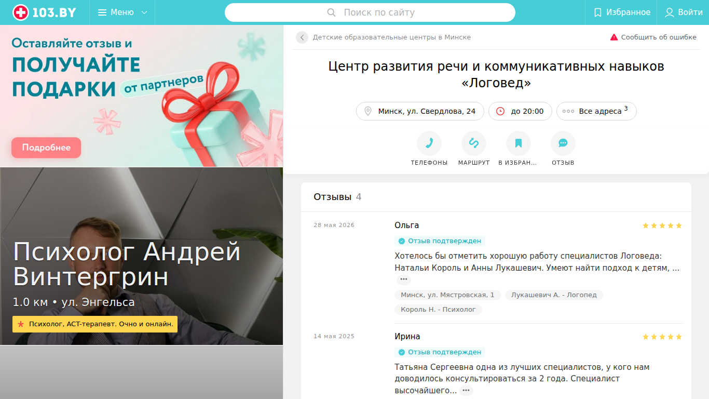Screen dimensions: 709x399
Task: Click the ТЕЛЕФОНЫ phone icon
Action: (429, 143)
